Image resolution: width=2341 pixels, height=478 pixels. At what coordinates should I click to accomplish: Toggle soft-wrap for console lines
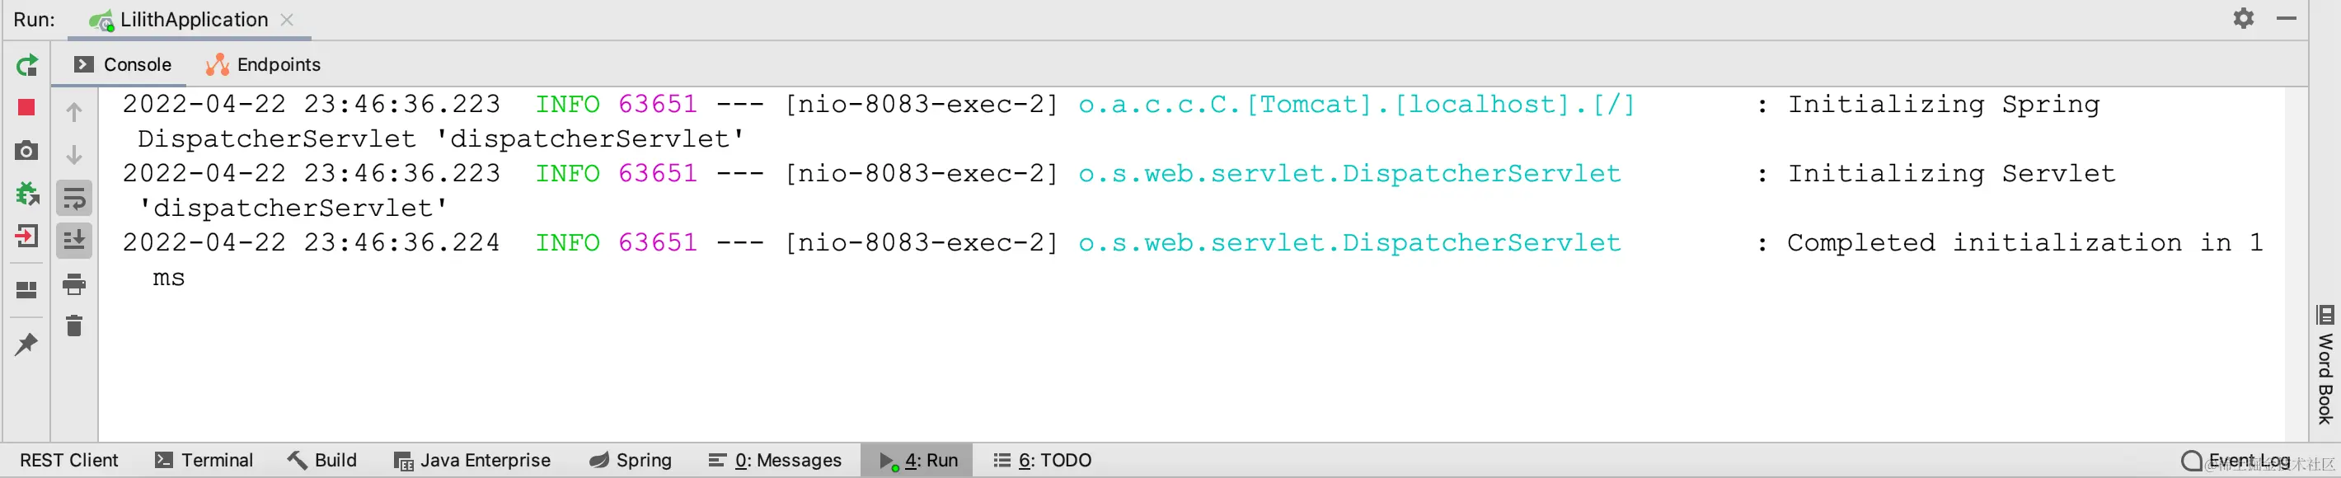74,197
